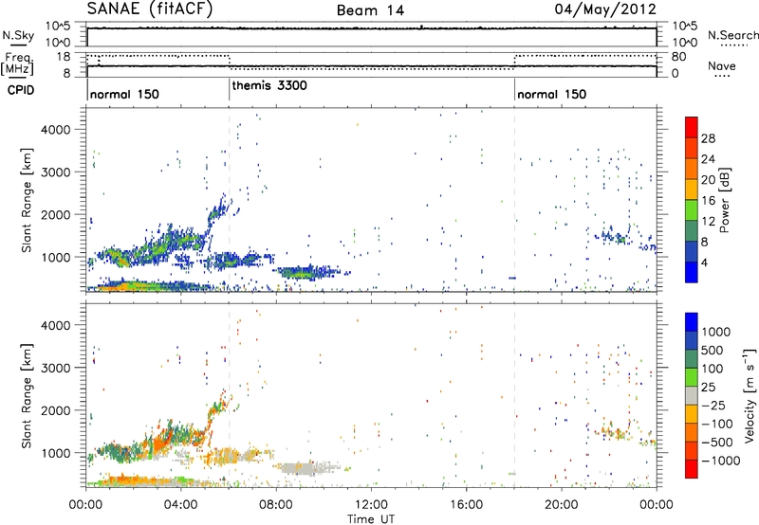Viewport: 759px width, 525px height.
Task: Click the N.Search legend label
Action: (732, 35)
